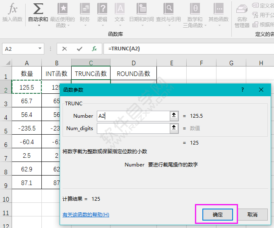Image resolution: width=274 pixels, height=228 pixels.
Task: Confirm formula with the checkmark icon
Action: point(79,49)
